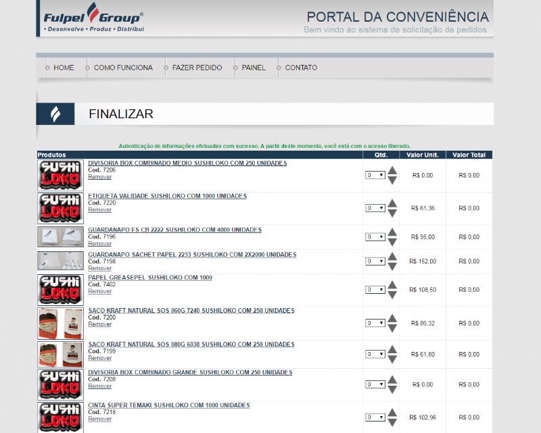Open product link Cinta Super Temaki Sushiloko

pyautogui.click(x=168, y=405)
